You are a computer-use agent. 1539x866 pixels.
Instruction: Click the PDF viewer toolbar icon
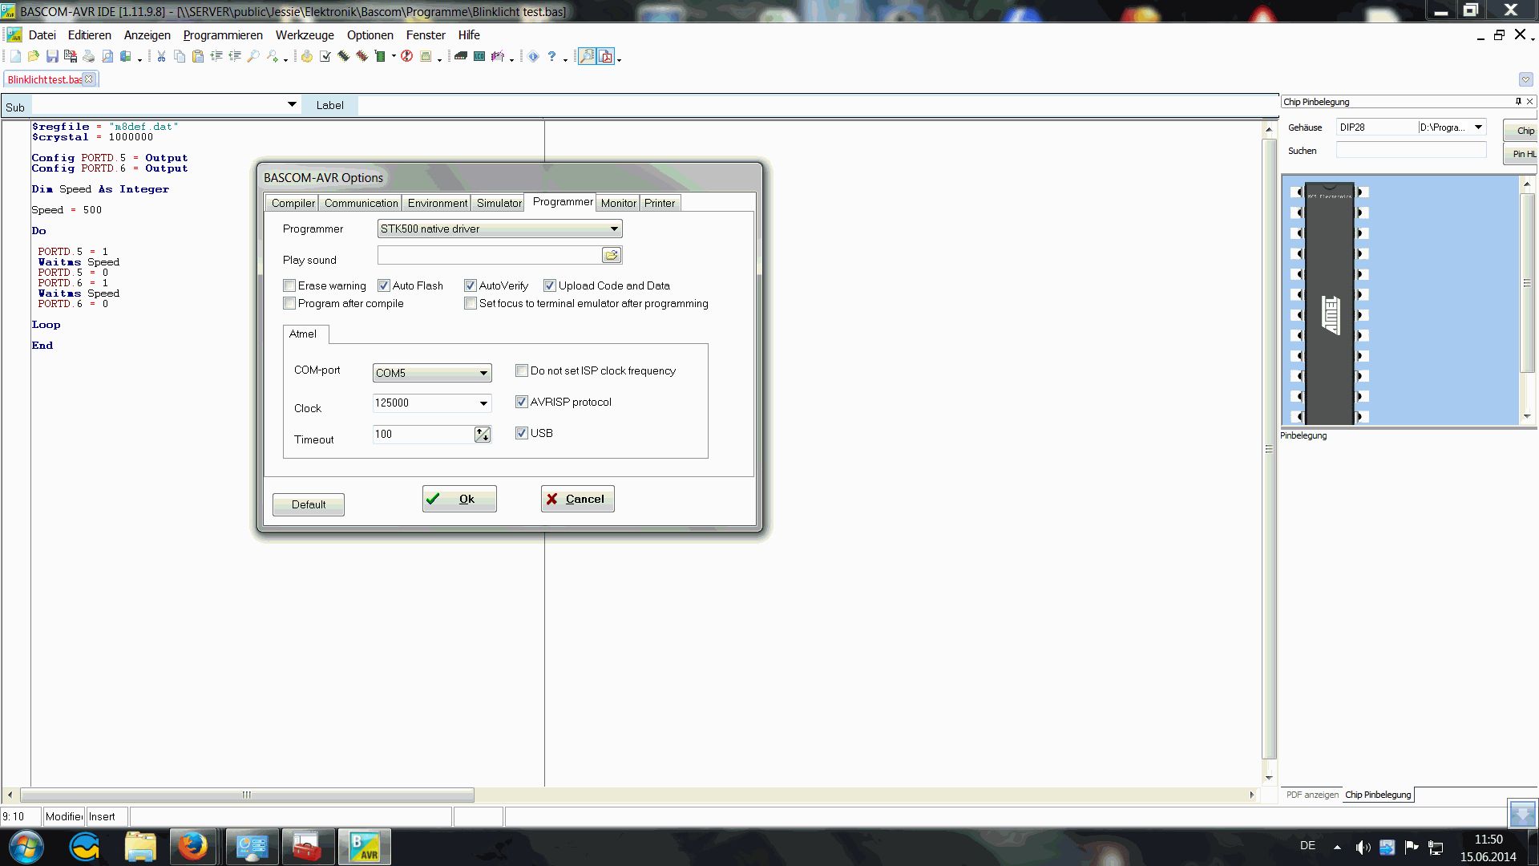[606, 56]
